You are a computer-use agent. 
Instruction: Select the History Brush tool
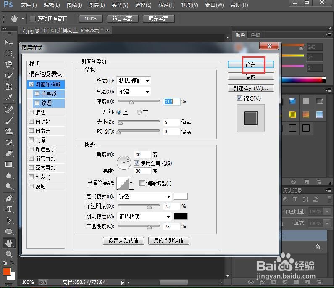coord(8,143)
